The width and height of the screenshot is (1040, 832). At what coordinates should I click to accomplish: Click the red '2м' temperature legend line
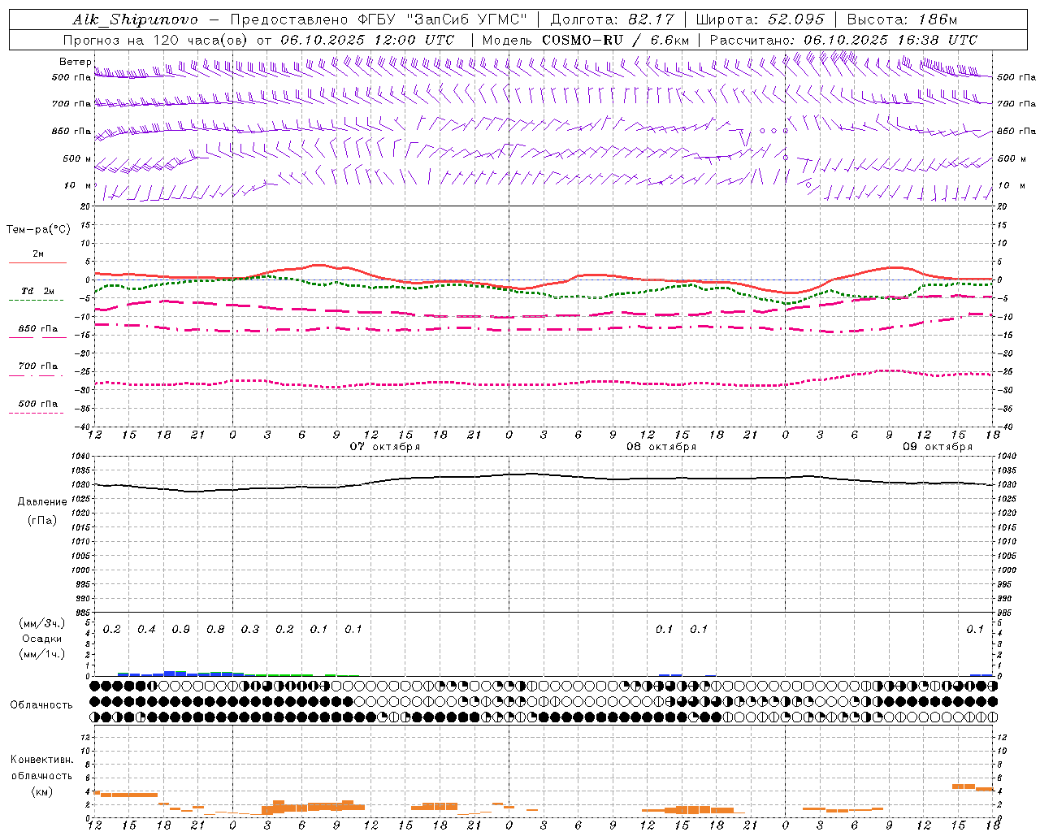pyautogui.click(x=37, y=262)
